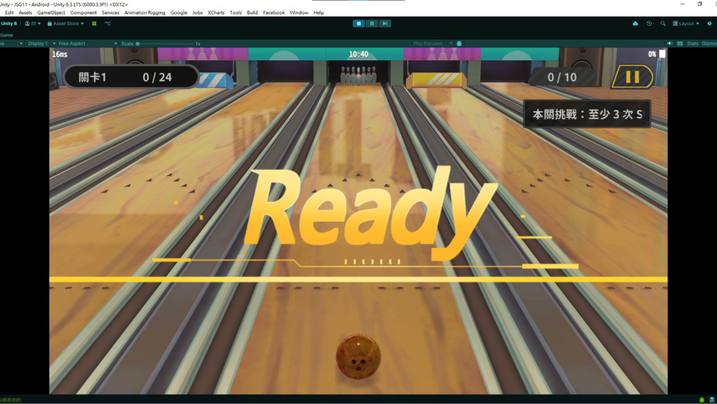717x404 pixels.
Task: Toggle Game view audio mute speaker icon
Action: (670, 44)
